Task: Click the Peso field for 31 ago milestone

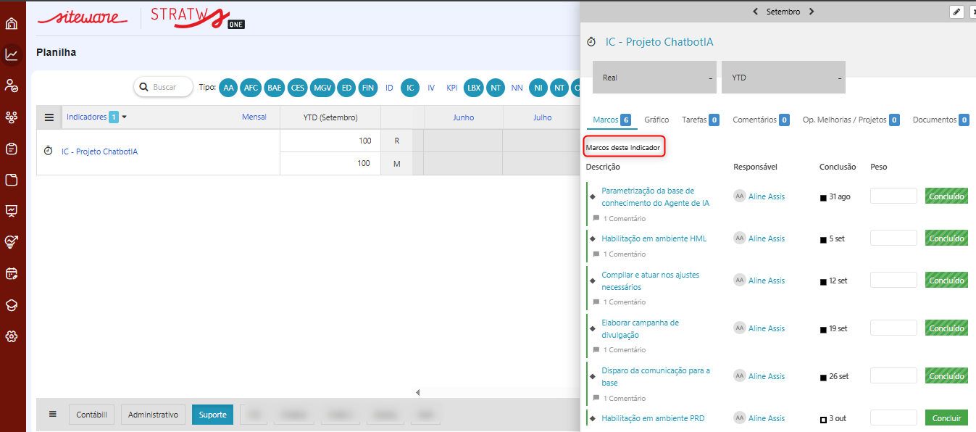Action: tap(893, 196)
